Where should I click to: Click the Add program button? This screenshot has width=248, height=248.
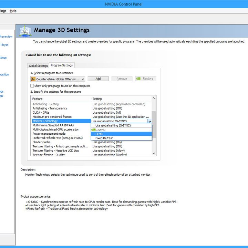tap(98, 79)
